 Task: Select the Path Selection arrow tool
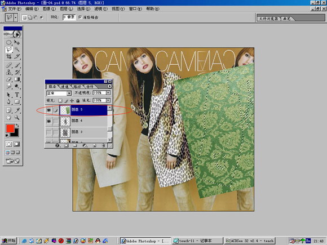tap(8, 95)
